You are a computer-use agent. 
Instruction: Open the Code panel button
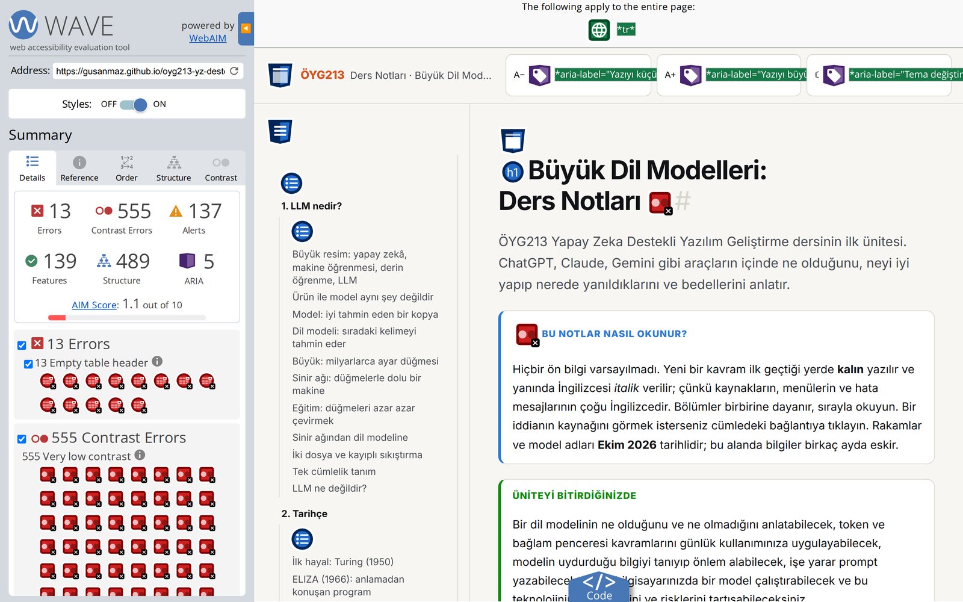(599, 587)
